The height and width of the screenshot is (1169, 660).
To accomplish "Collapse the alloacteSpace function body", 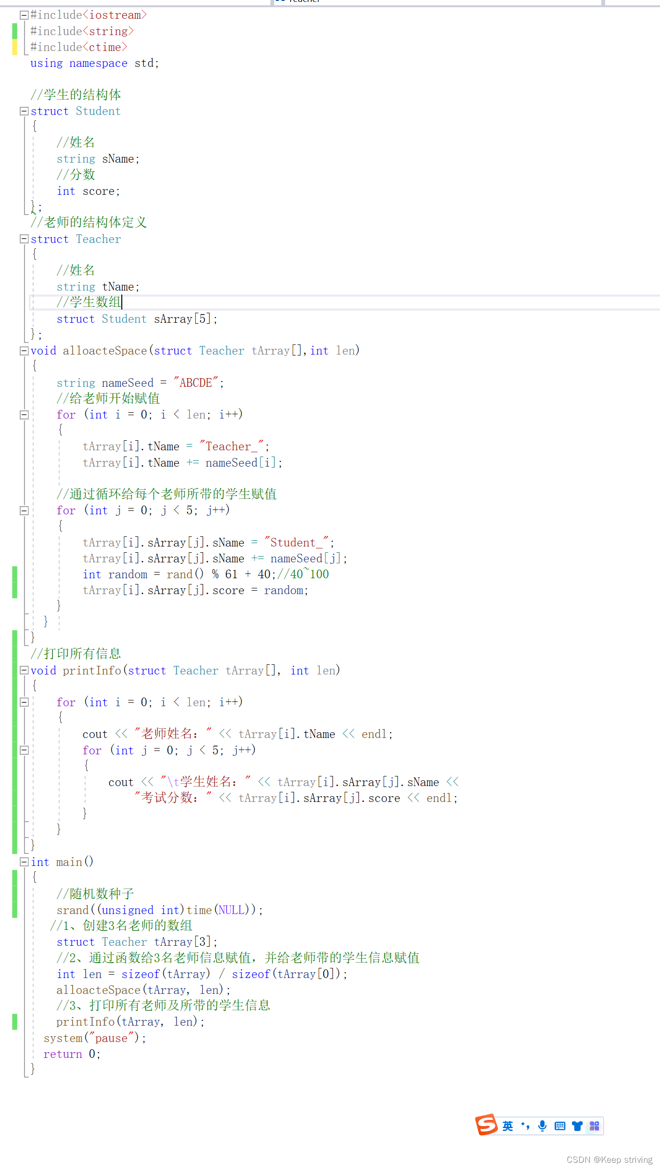I will click(x=24, y=351).
